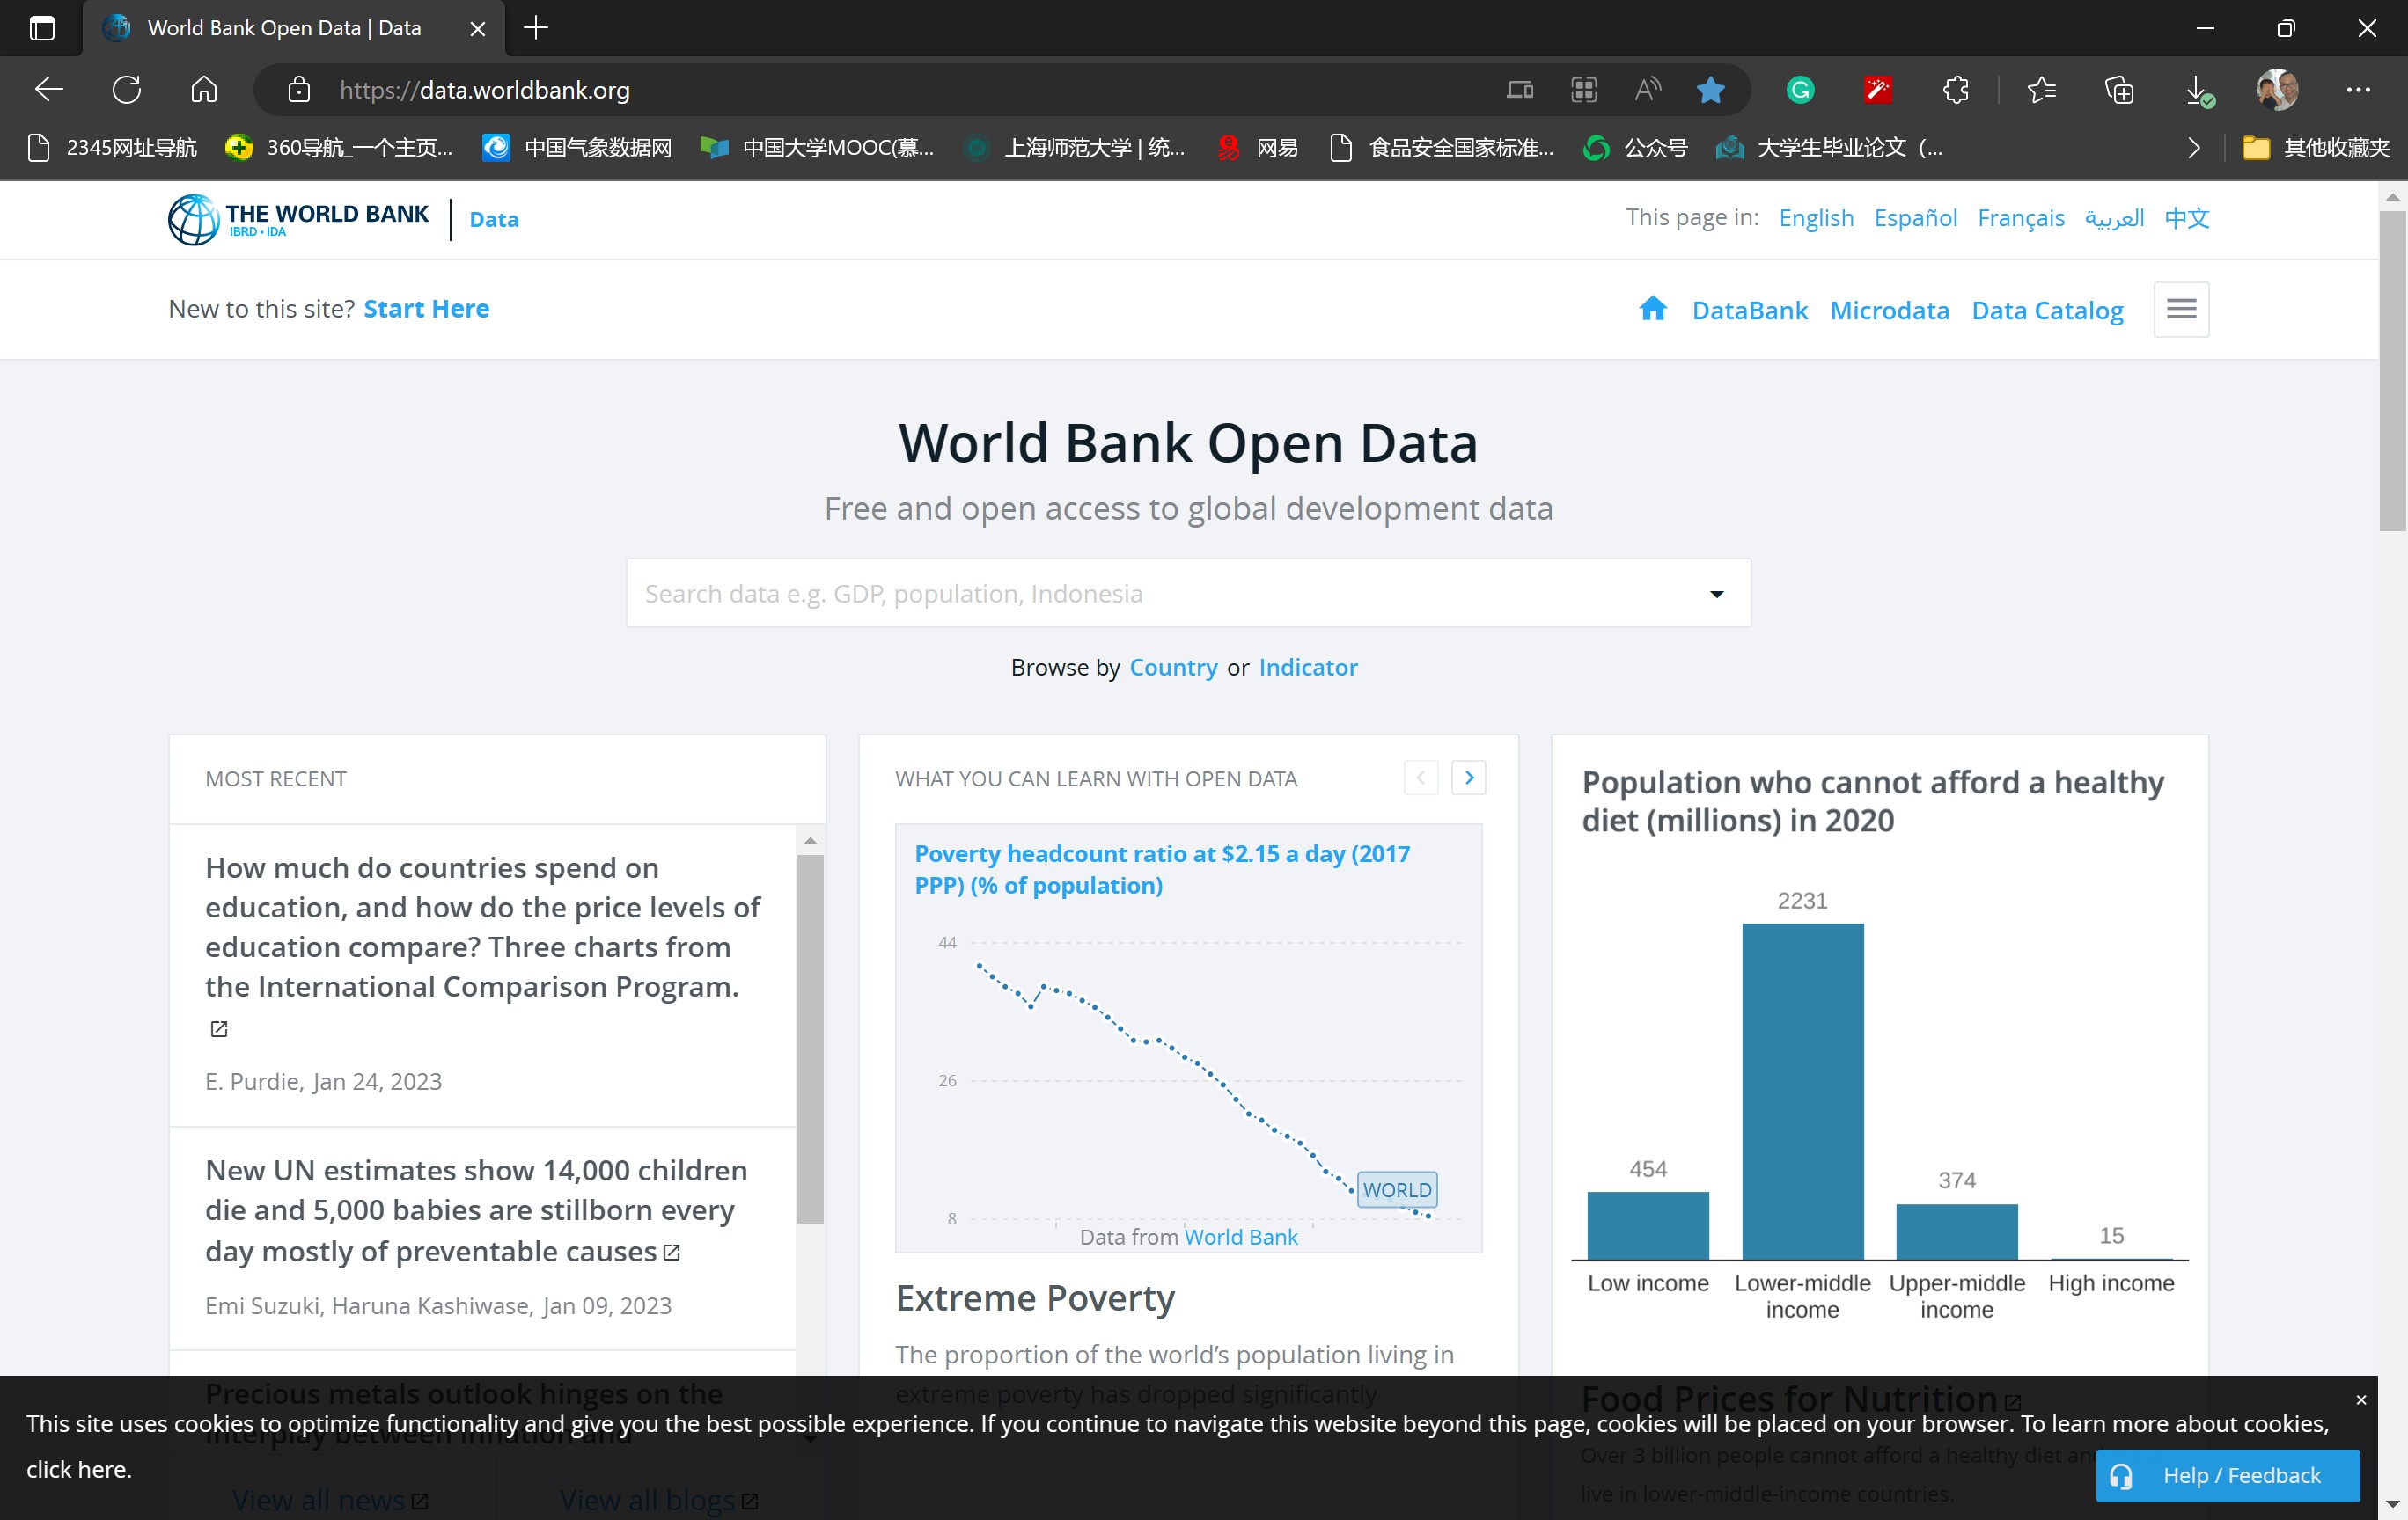The height and width of the screenshot is (1520, 2408).
Task: Switch page language to Español
Action: (1914, 218)
